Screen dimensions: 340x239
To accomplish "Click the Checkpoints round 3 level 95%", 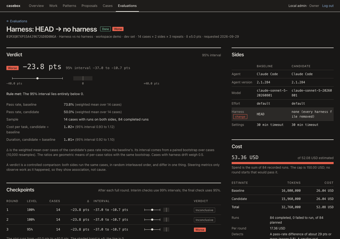I will click(x=30, y=229).
